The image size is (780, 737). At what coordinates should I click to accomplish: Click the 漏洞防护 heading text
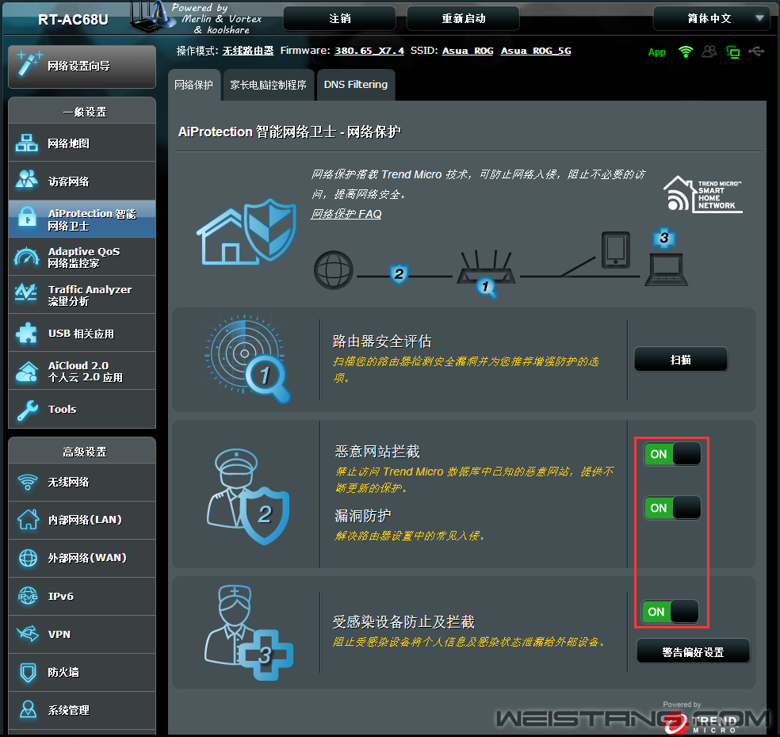pyautogui.click(x=363, y=516)
